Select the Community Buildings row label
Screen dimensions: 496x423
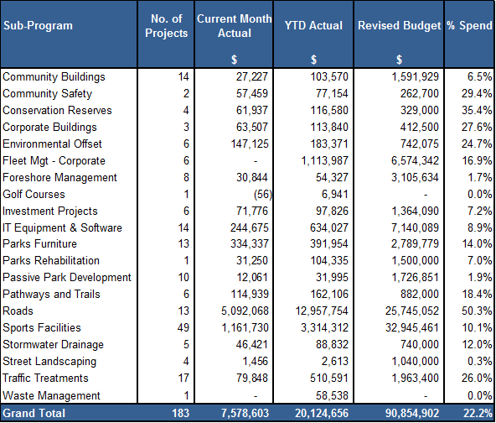[x=54, y=76]
